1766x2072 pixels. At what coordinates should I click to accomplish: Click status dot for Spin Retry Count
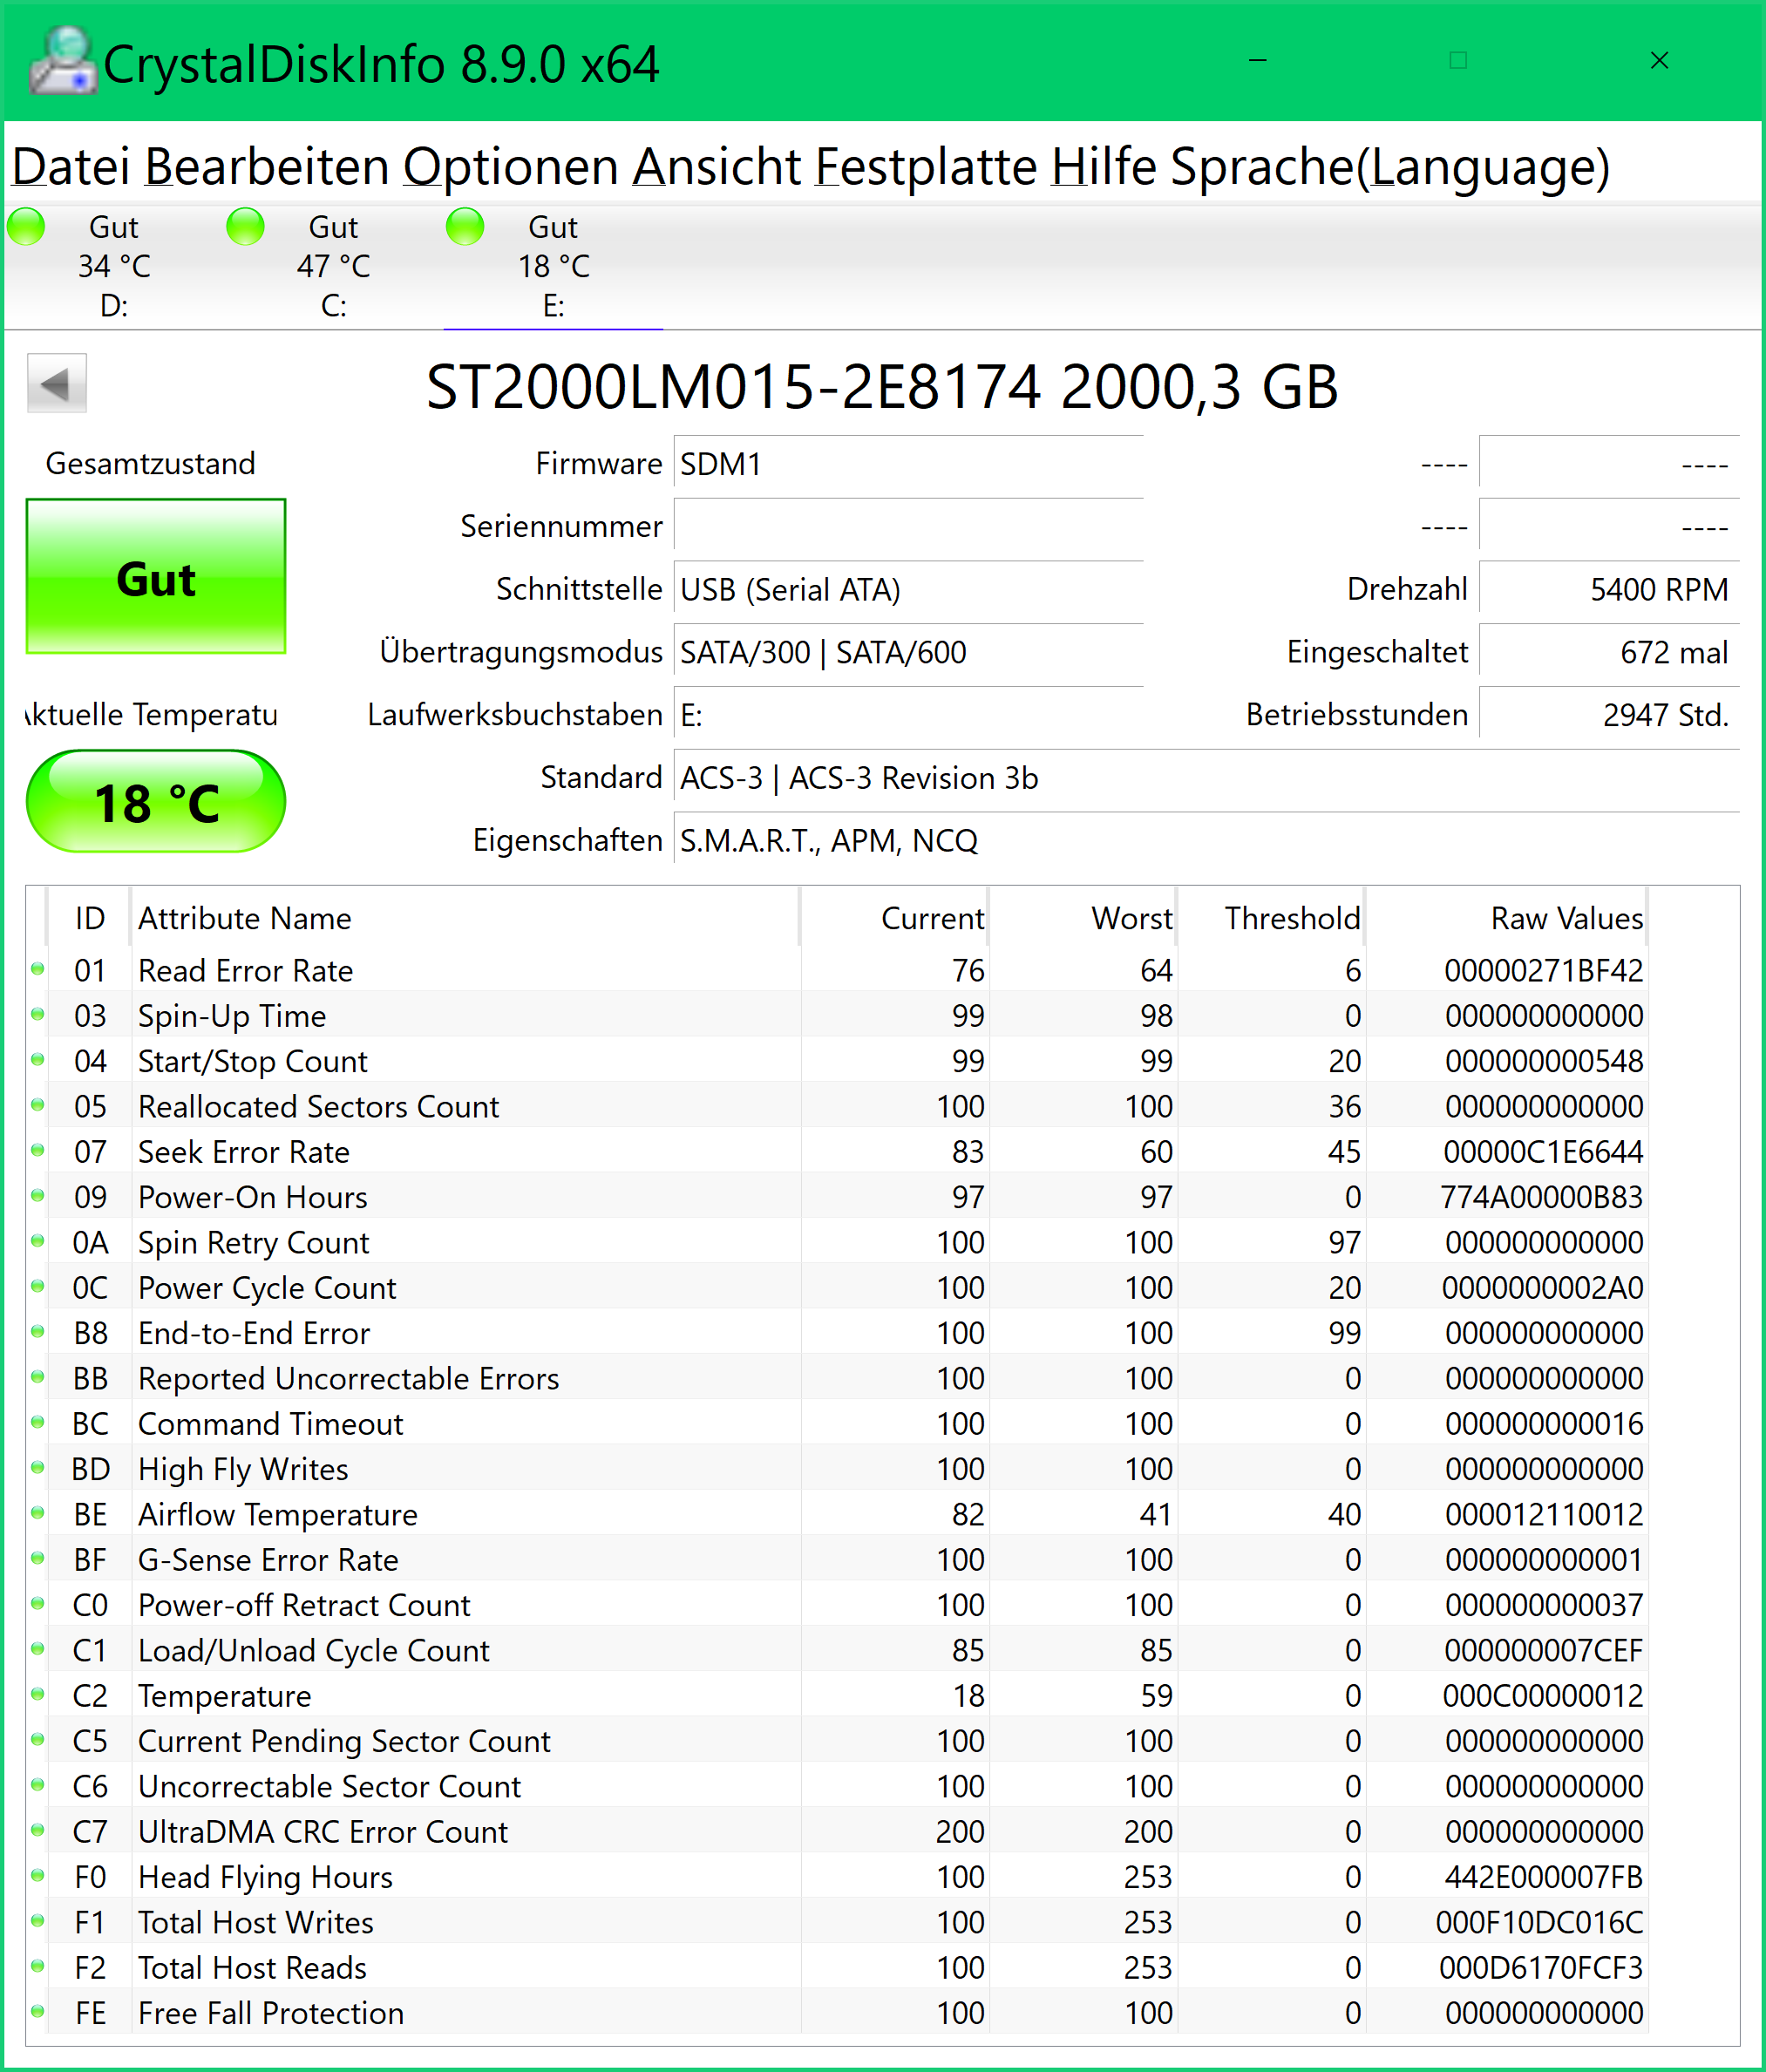point(38,1241)
